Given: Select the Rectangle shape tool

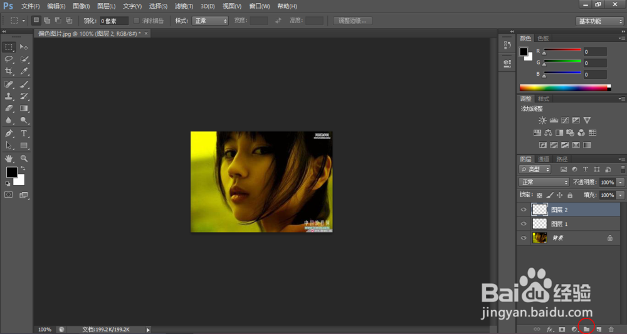Looking at the screenshot, I should [x=24, y=145].
